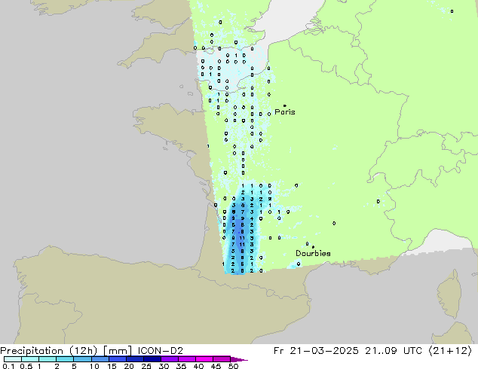Click the '25' legend scale label
This screenshot has height=369, width=478.
pyautogui.click(x=146, y=366)
